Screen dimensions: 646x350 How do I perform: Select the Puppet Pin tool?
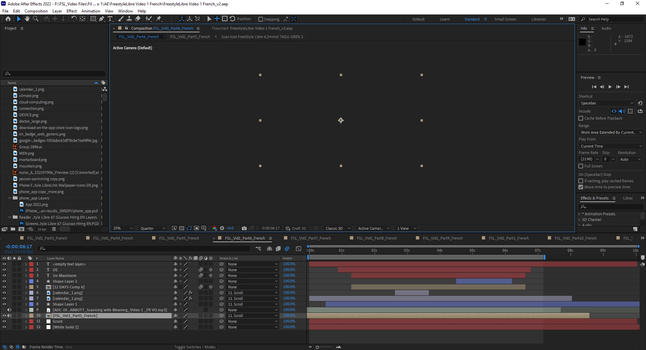point(159,19)
